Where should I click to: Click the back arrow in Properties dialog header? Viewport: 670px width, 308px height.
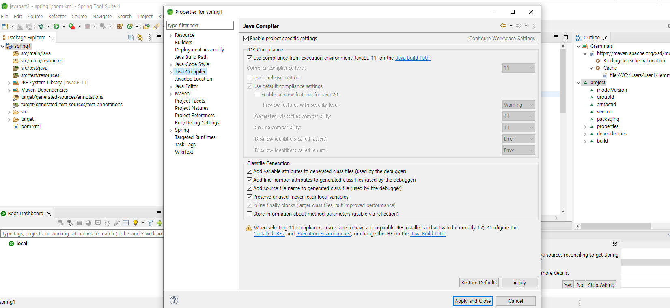(x=503, y=26)
